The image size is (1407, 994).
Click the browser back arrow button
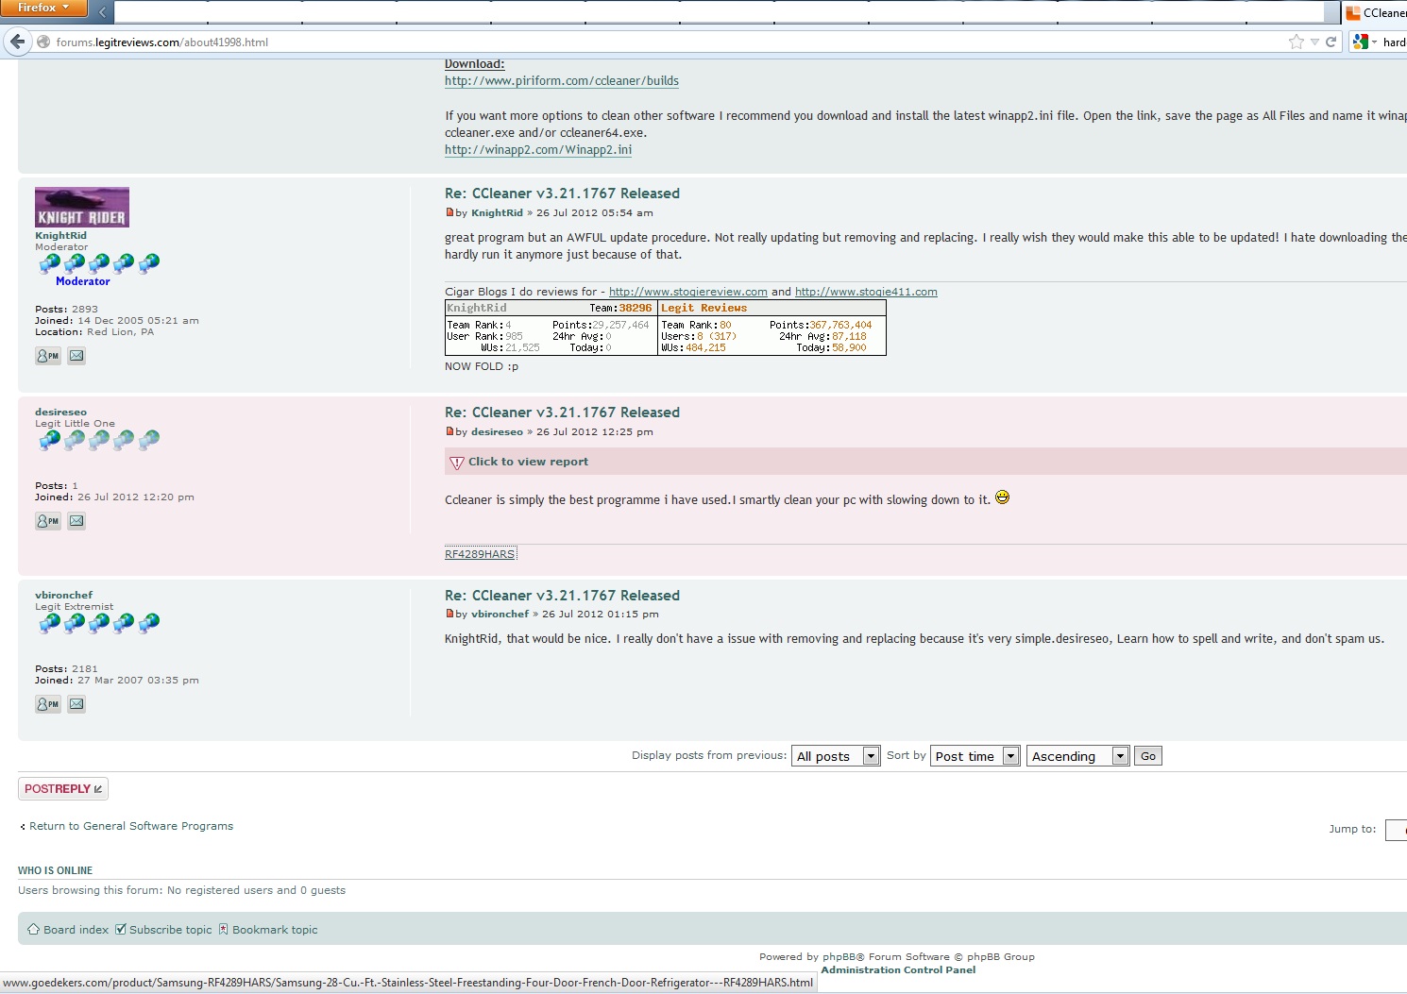[x=17, y=42]
